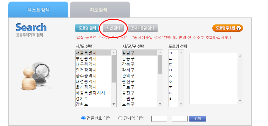Pick the ㅇ initial consonant
This screenshot has height=126, width=268.
174,81
